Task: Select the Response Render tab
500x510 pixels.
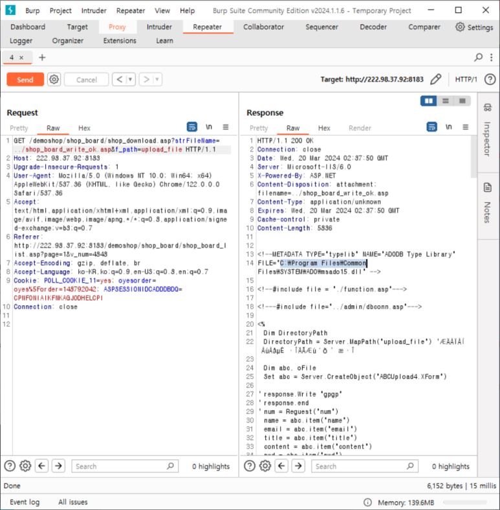Action: 360,128
